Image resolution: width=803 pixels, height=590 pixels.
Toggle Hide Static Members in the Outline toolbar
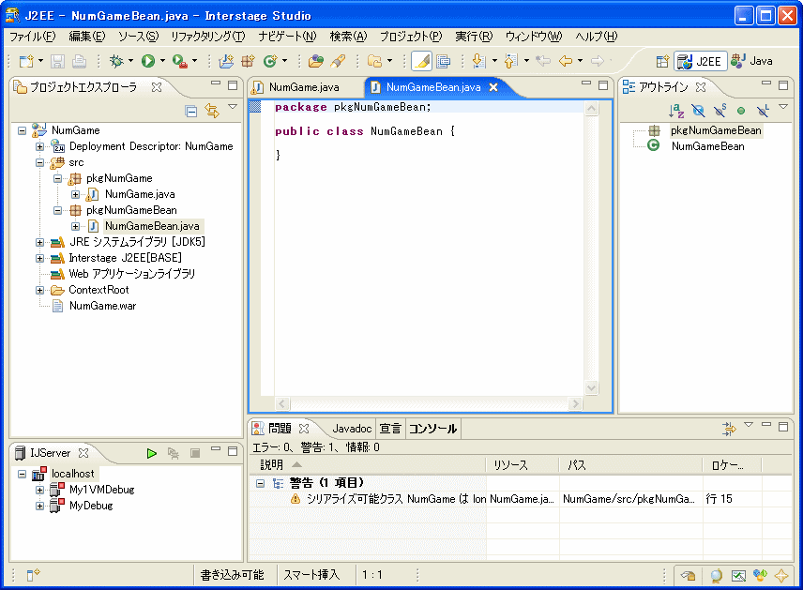tap(720, 111)
